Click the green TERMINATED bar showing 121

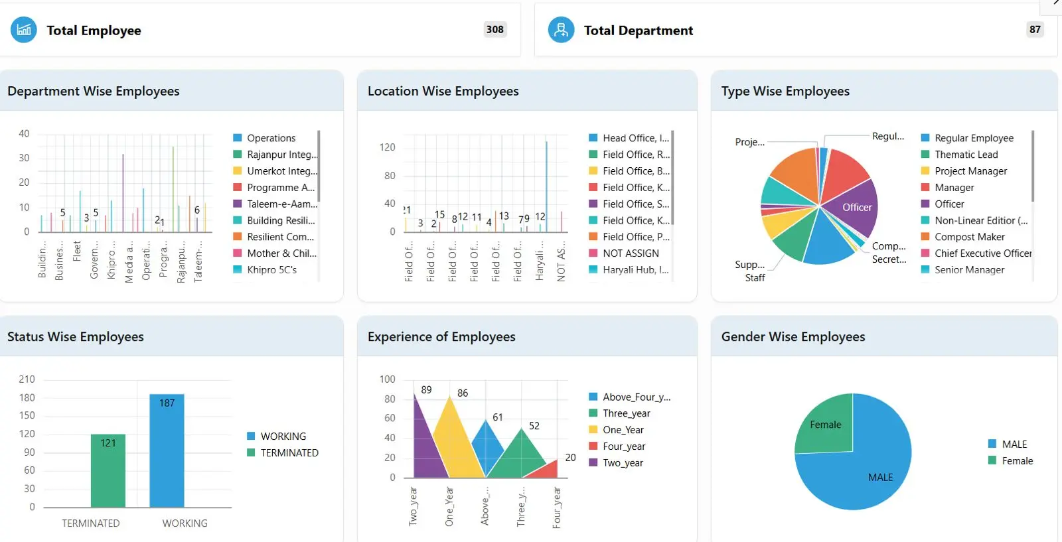(x=108, y=471)
